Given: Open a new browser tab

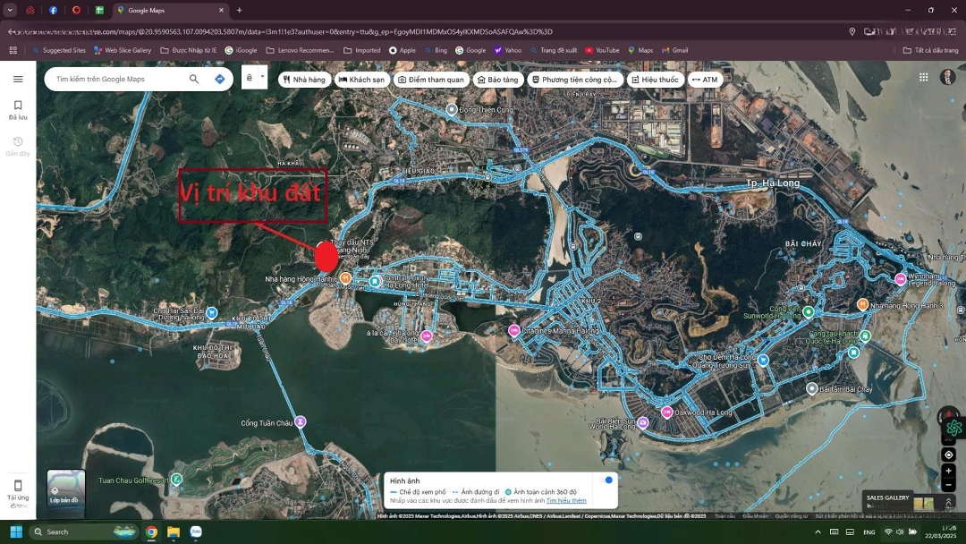Looking at the screenshot, I should tap(239, 11).
